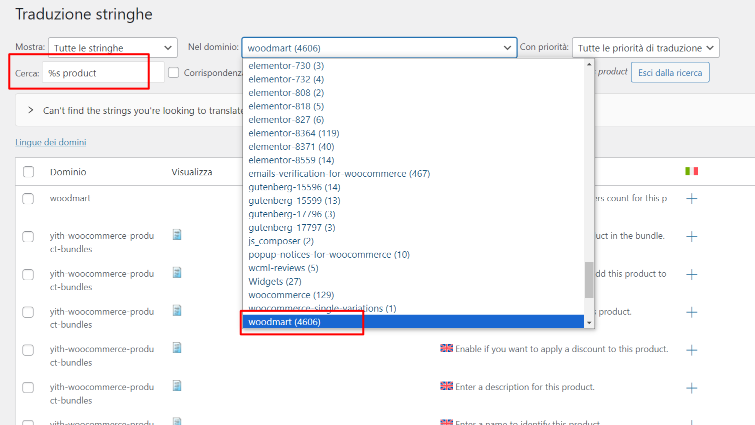Viewport: 755px width, 425px height.
Task: Toggle the Corrispondenza checkbox
Action: coord(173,73)
